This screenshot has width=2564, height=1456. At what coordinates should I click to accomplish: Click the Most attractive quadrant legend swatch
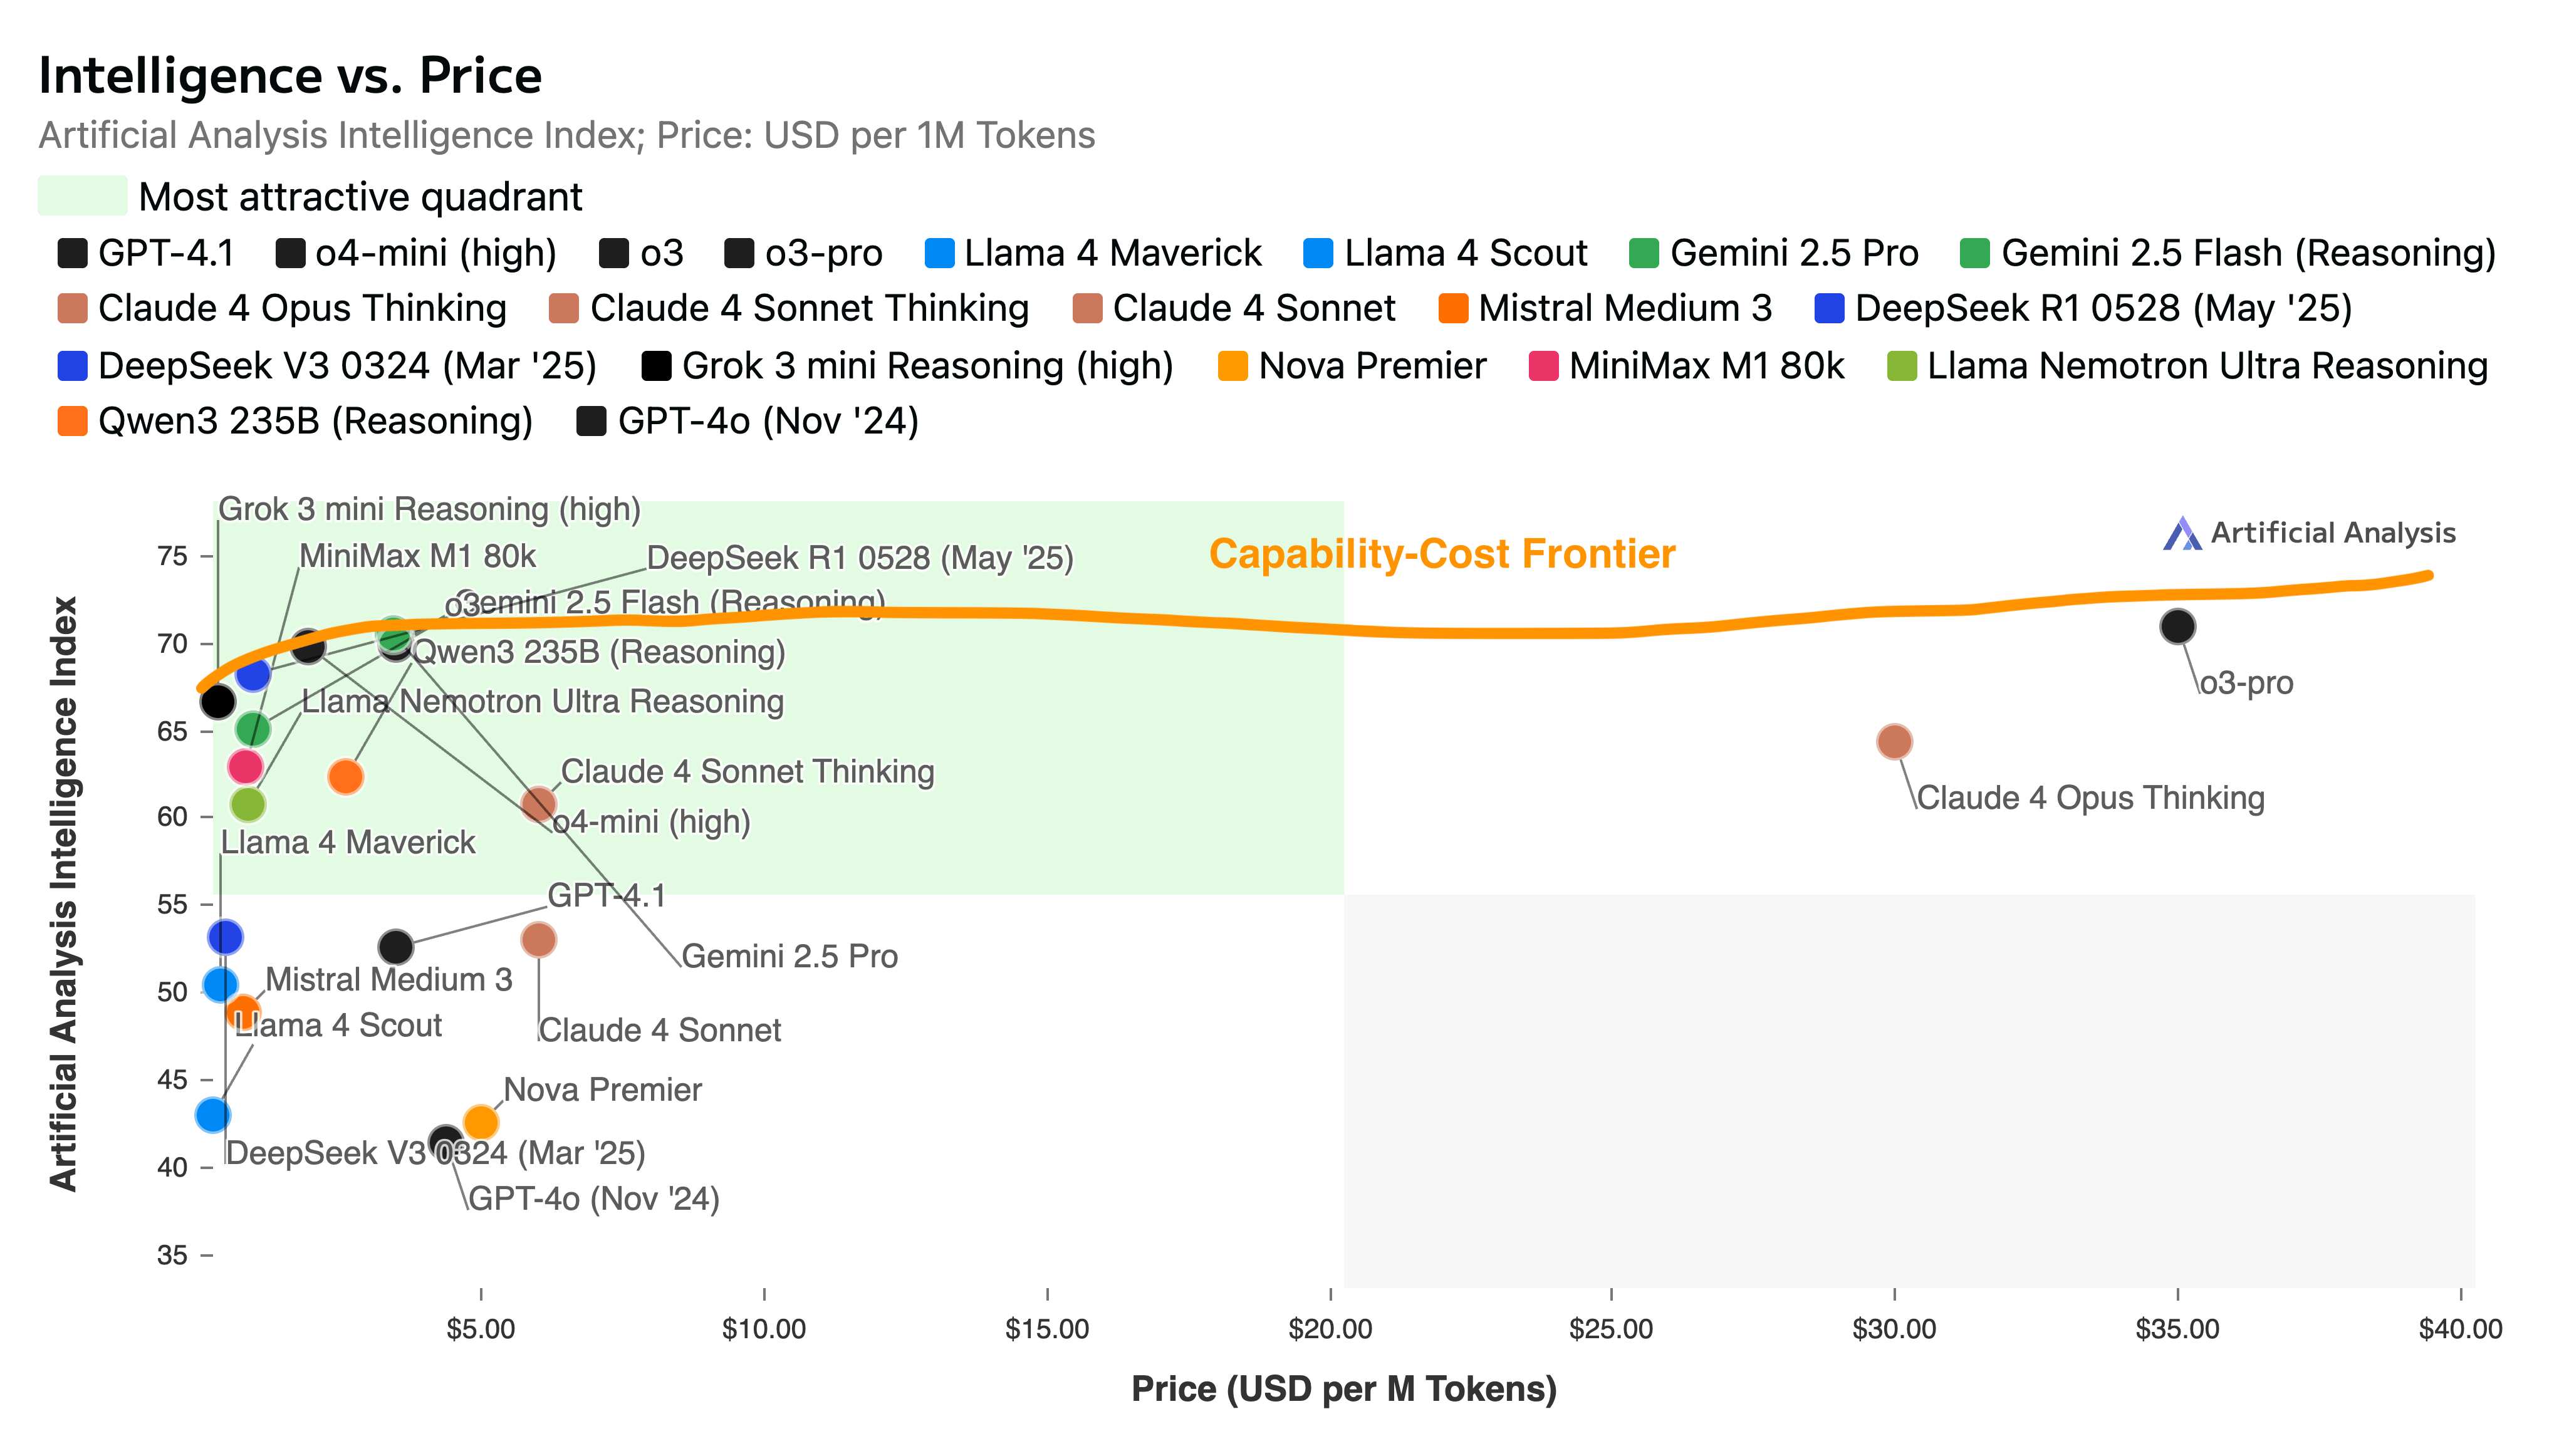pos(82,196)
